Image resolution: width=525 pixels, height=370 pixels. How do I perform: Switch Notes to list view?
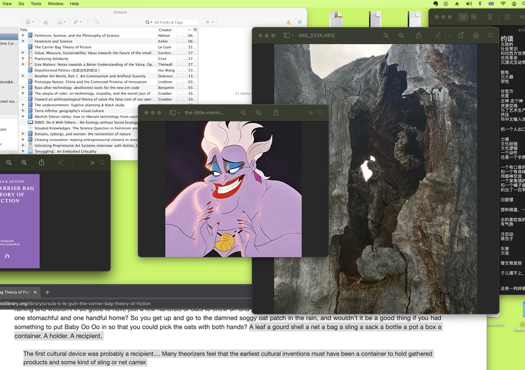pyautogui.click(x=464, y=17)
